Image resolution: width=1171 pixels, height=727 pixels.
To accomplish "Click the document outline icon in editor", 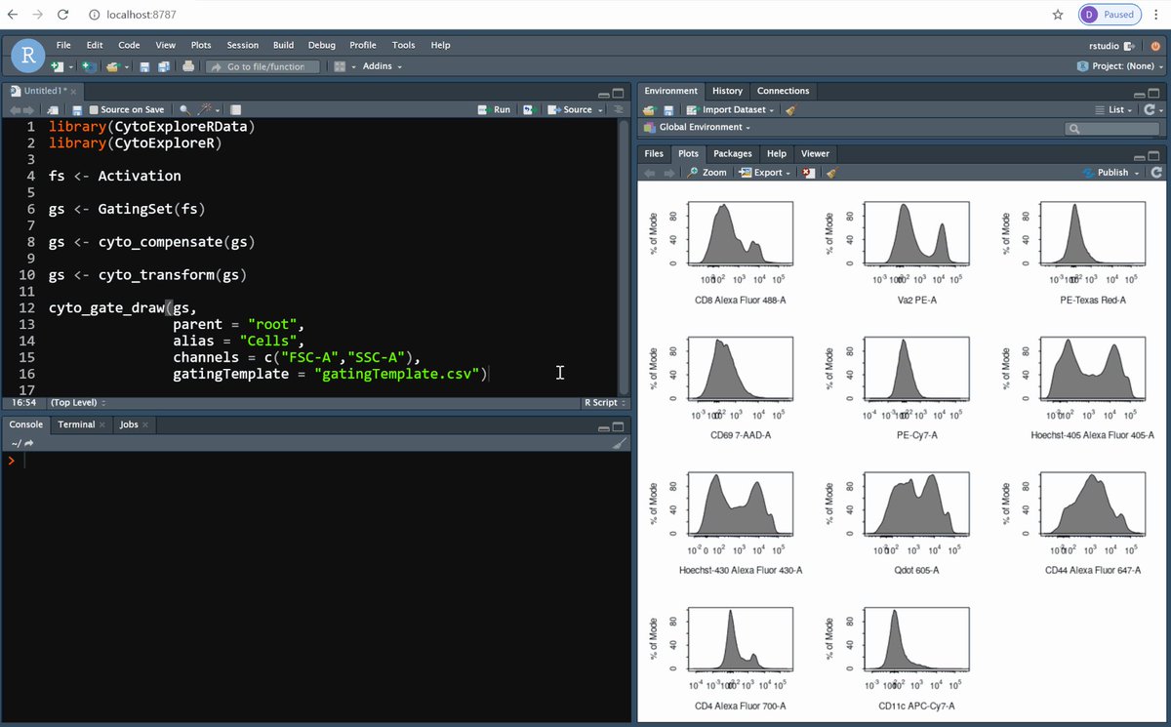I will [x=619, y=110].
